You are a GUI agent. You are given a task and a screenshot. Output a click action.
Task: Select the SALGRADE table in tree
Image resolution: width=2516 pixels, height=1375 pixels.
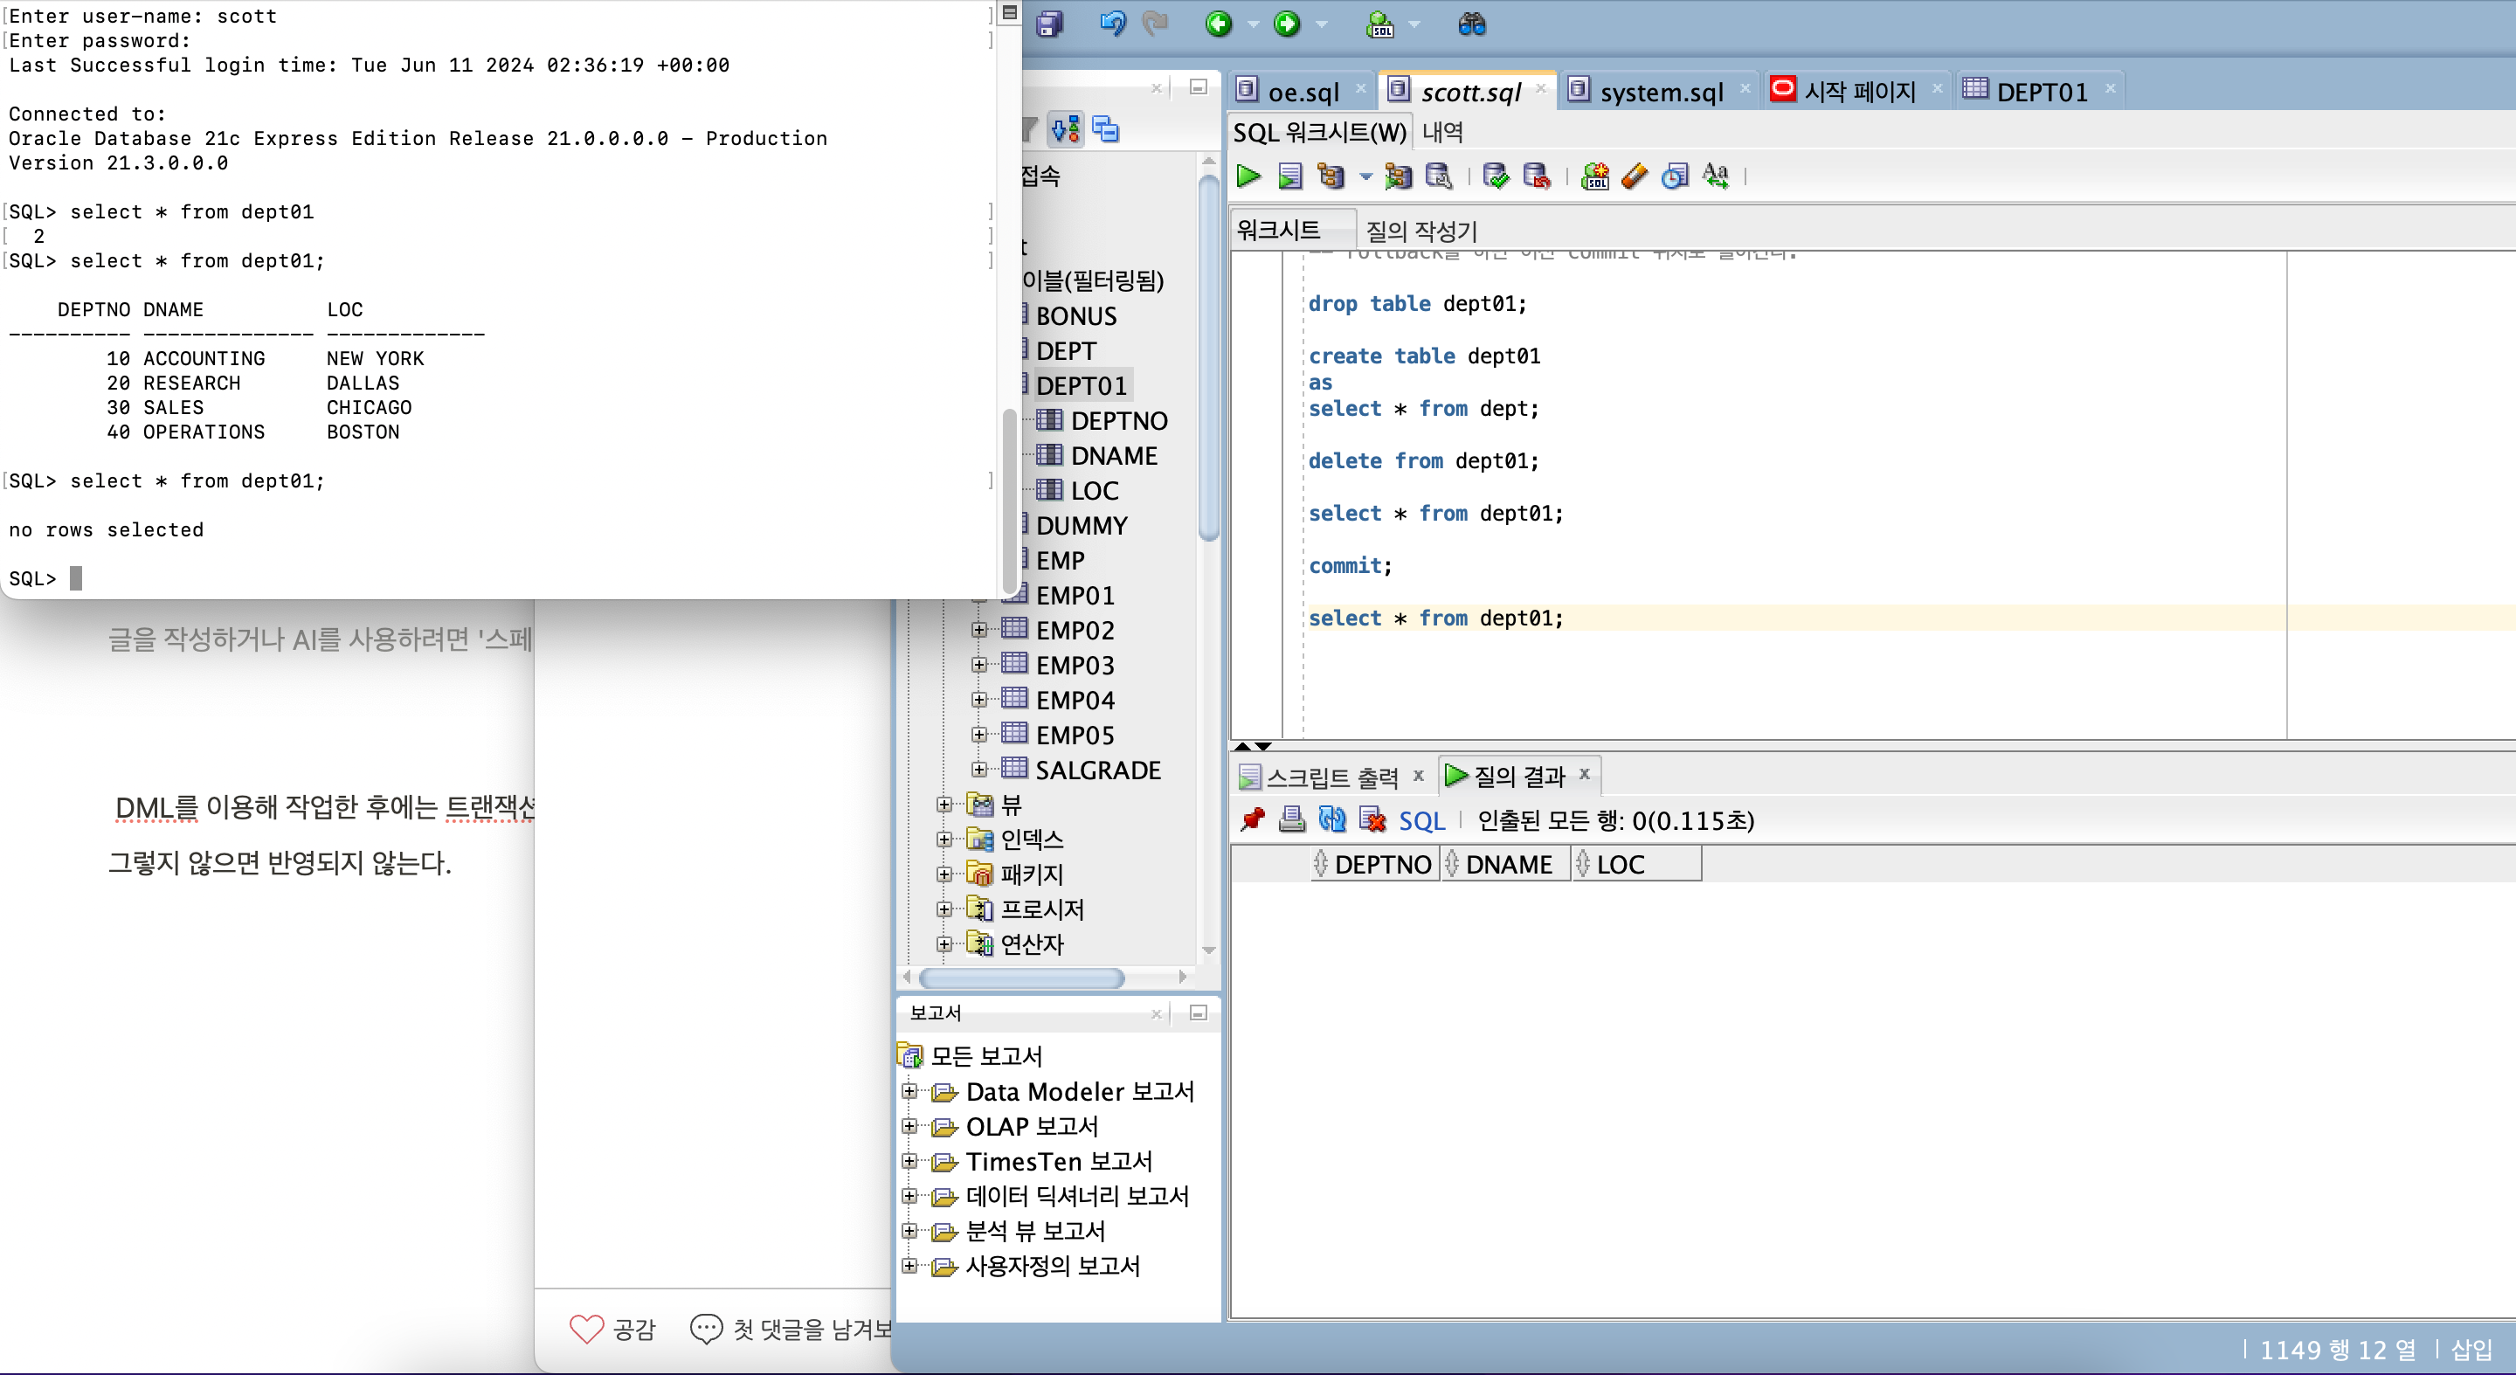(x=1097, y=770)
